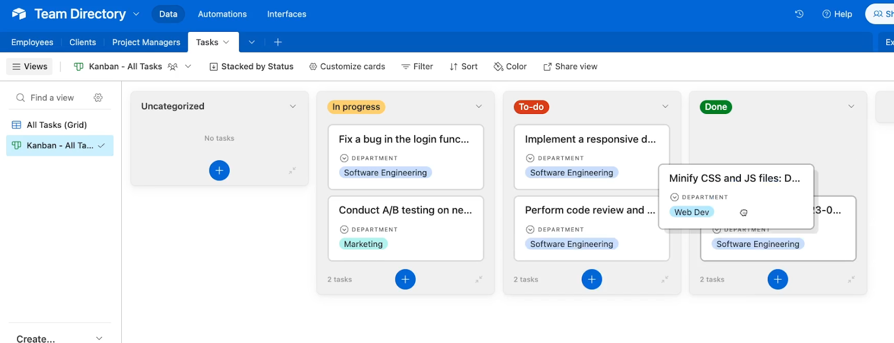Click the Marketing department tag
894x343 pixels.
point(363,244)
